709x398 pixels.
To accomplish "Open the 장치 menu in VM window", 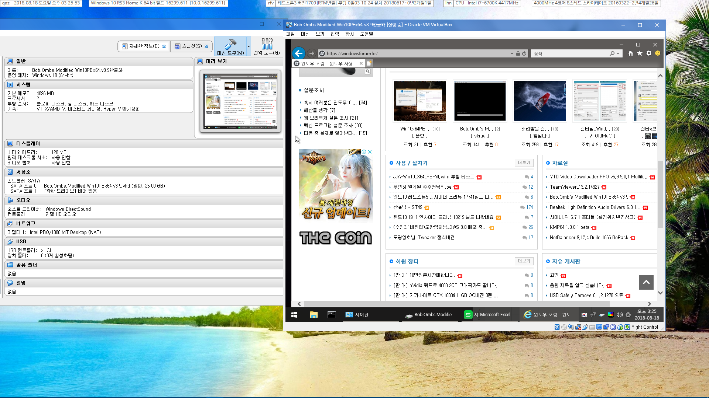I will tap(349, 34).
